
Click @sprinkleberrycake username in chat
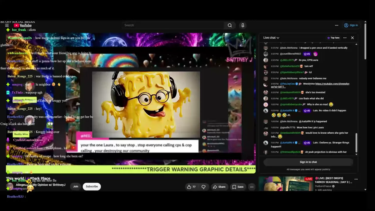point(291,105)
